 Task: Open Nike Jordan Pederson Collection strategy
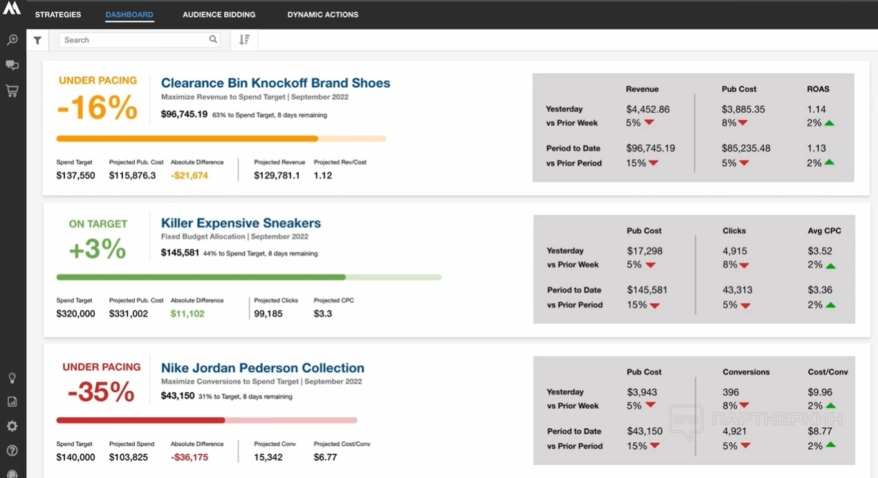click(262, 368)
